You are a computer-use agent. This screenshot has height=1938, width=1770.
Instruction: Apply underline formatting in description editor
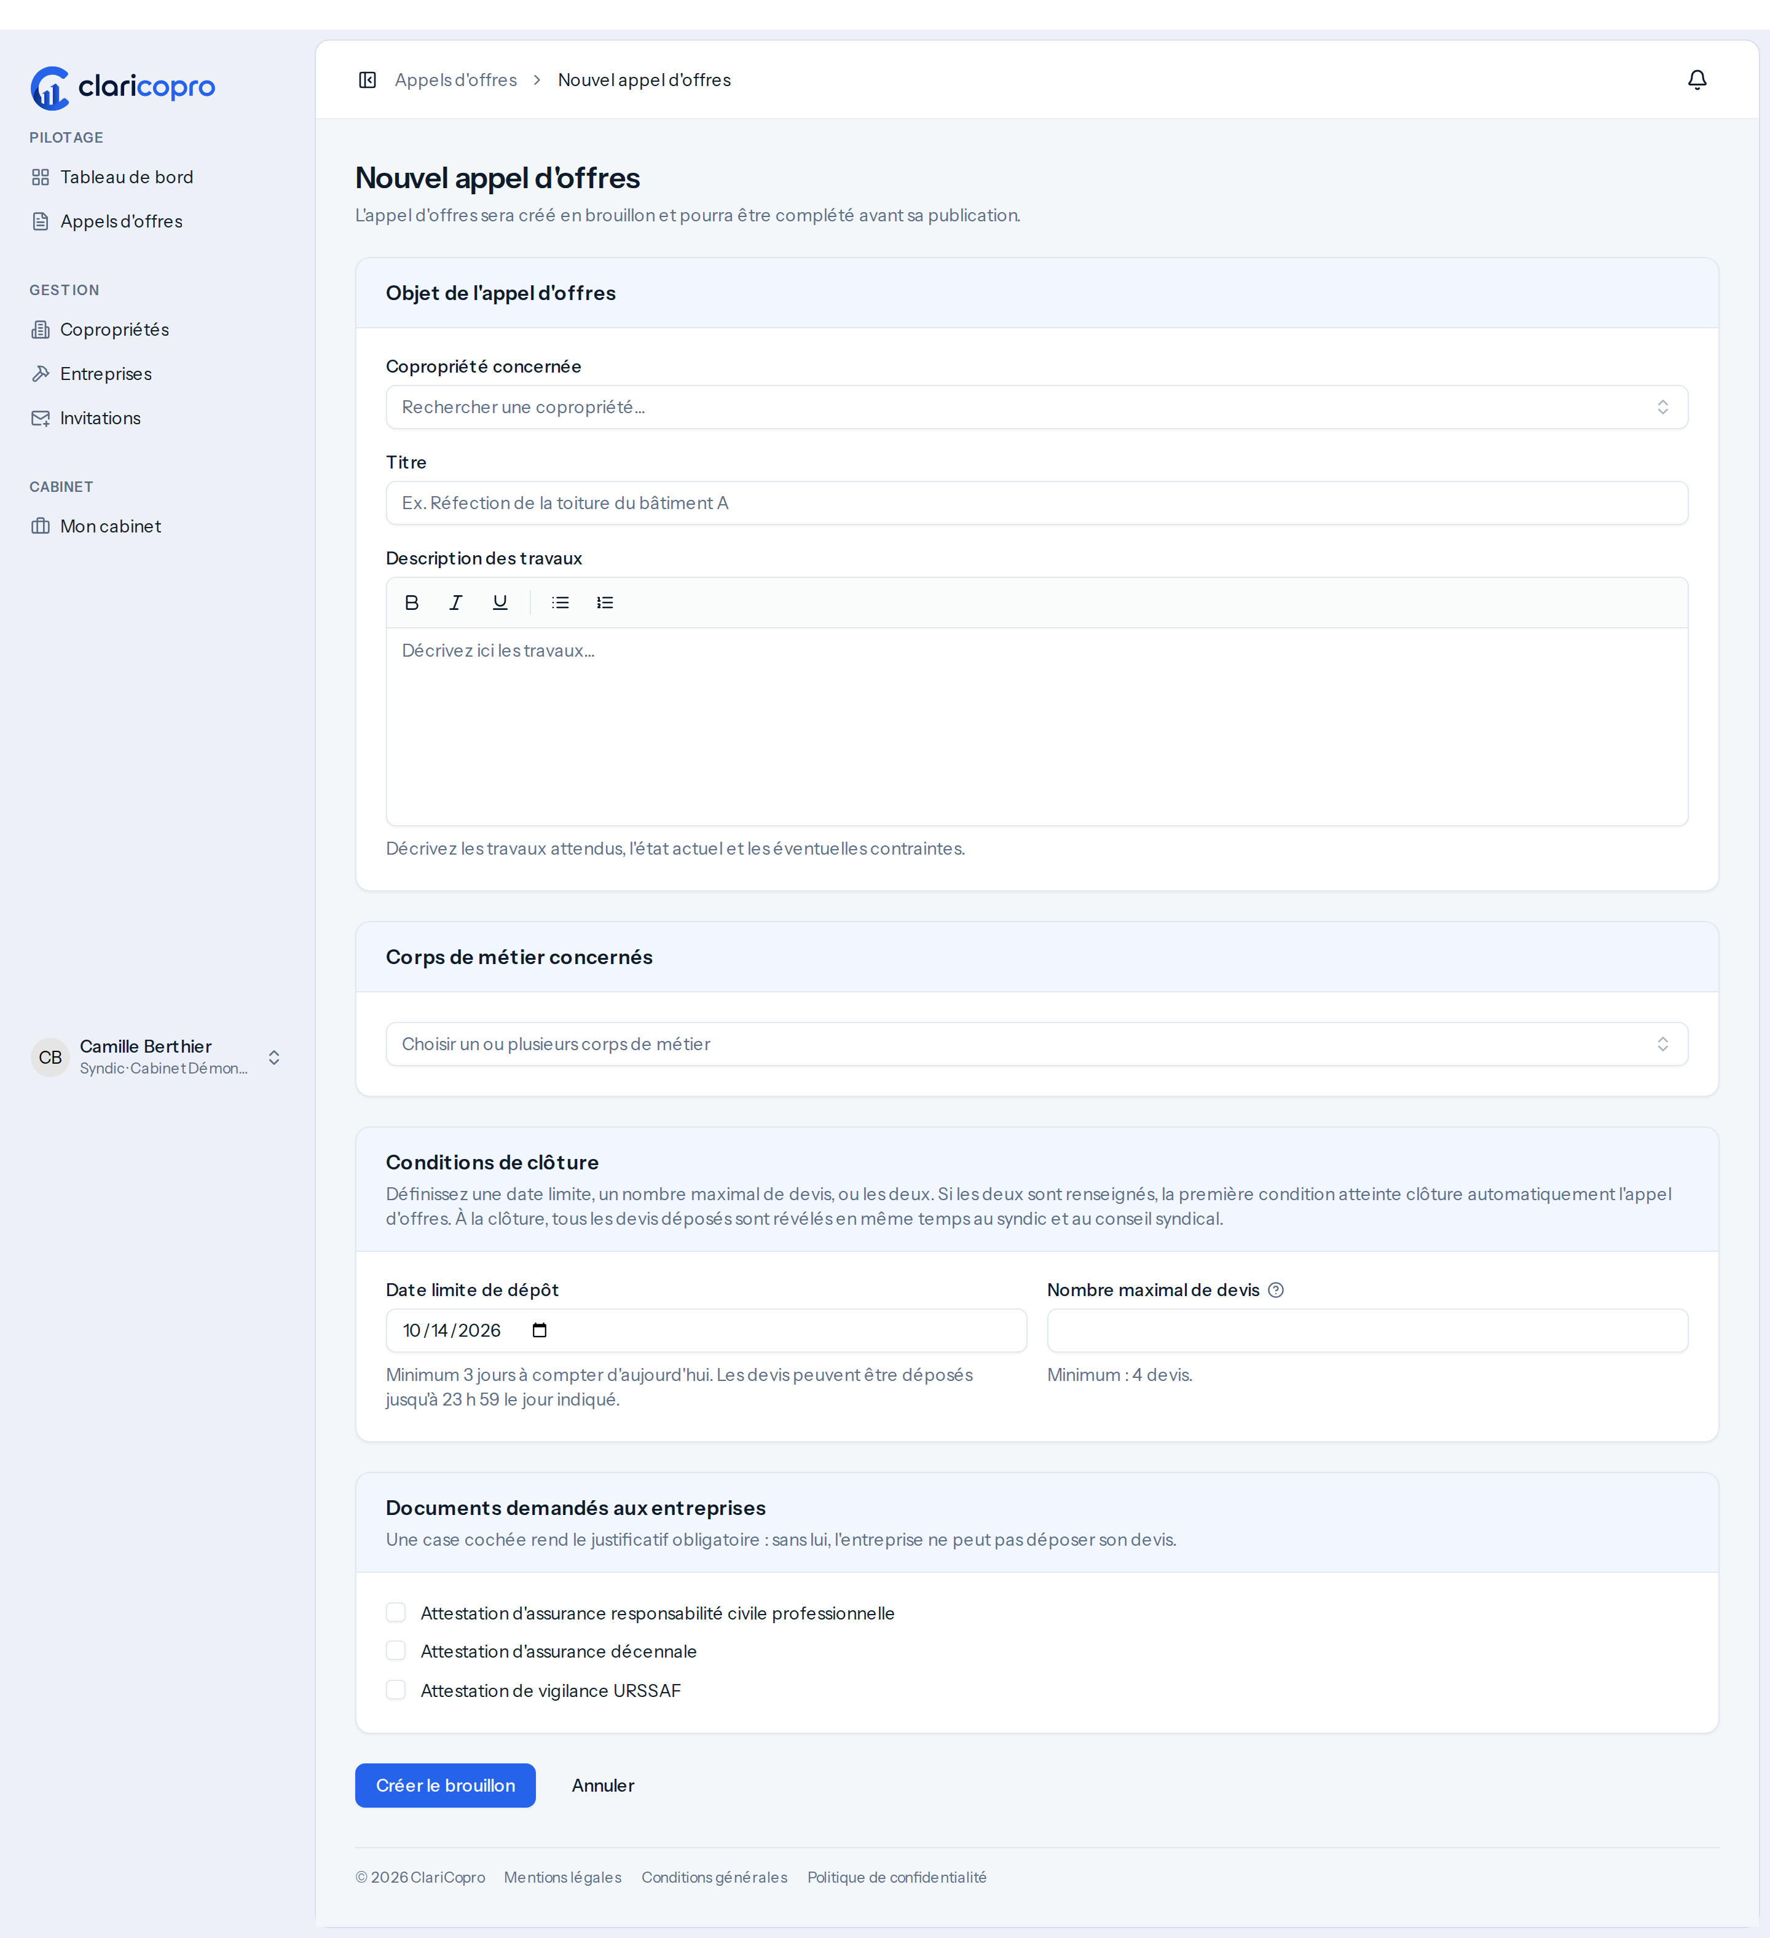pos(500,603)
